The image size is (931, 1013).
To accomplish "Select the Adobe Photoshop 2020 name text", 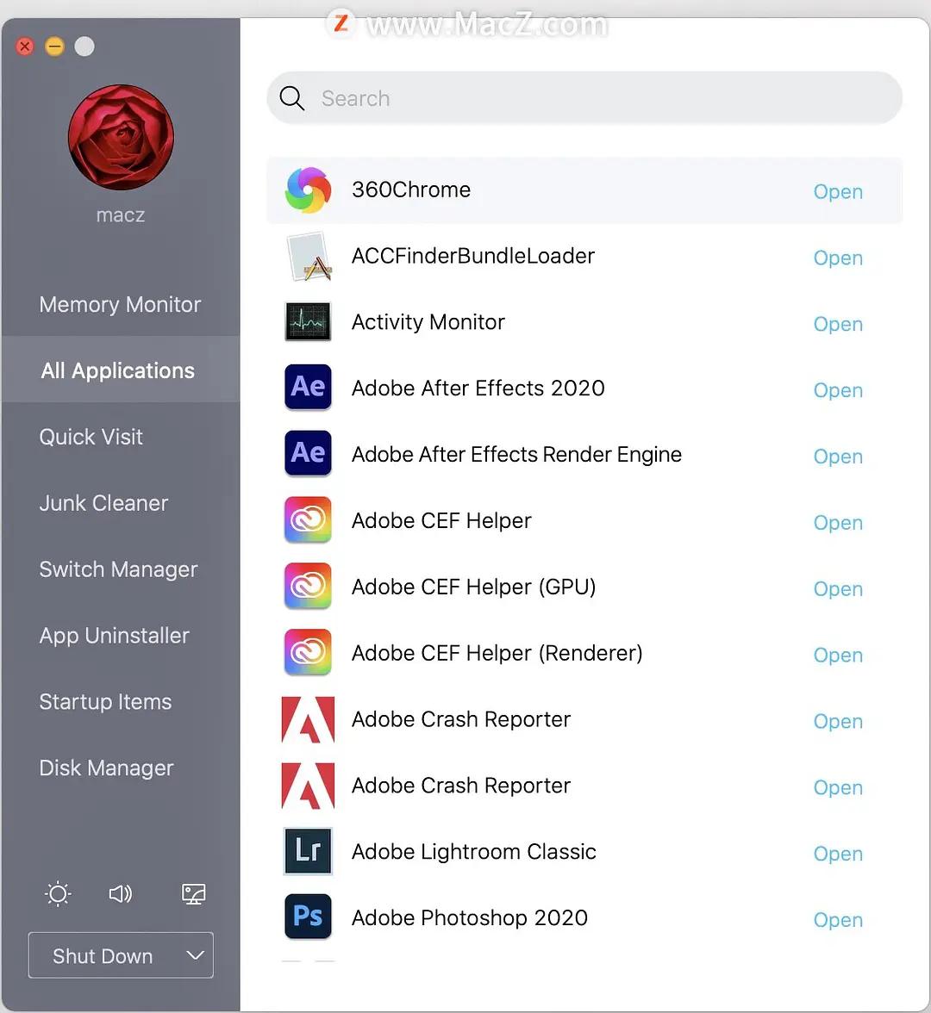I will point(469,917).
